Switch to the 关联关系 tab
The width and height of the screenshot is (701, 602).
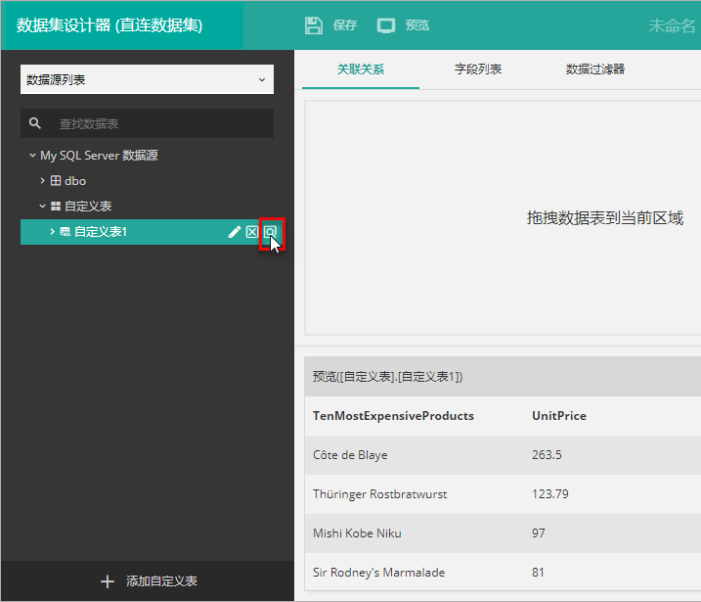[361, 69]
